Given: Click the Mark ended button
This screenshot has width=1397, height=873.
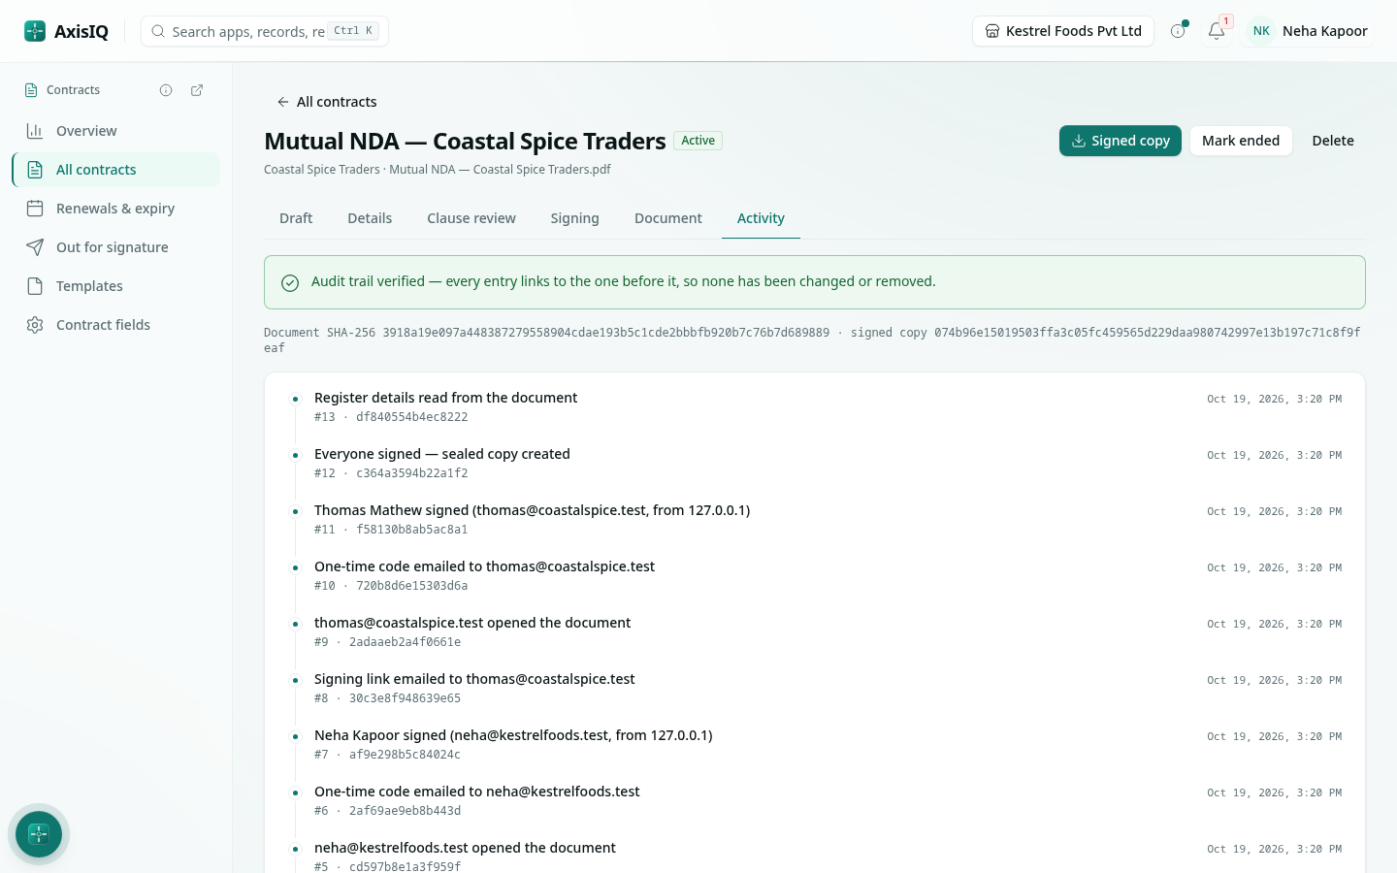Looking at the screenshot, I should 1241,141.
